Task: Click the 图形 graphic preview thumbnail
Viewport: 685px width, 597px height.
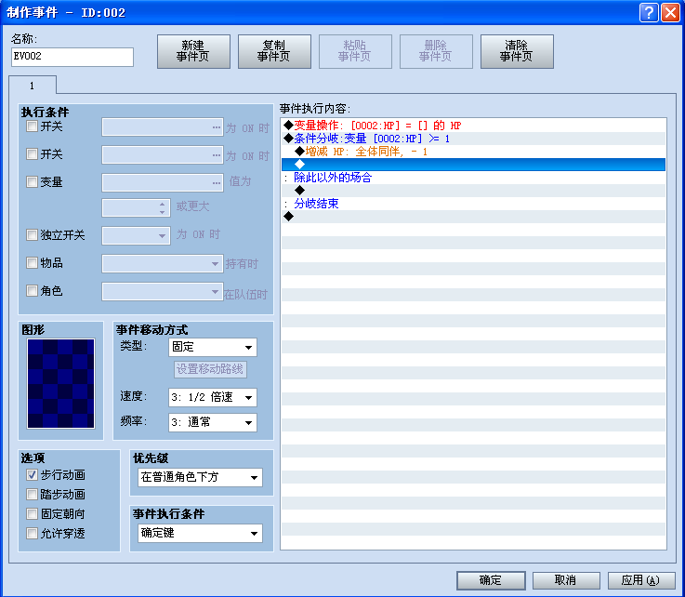Action: [x=60, y=384]
